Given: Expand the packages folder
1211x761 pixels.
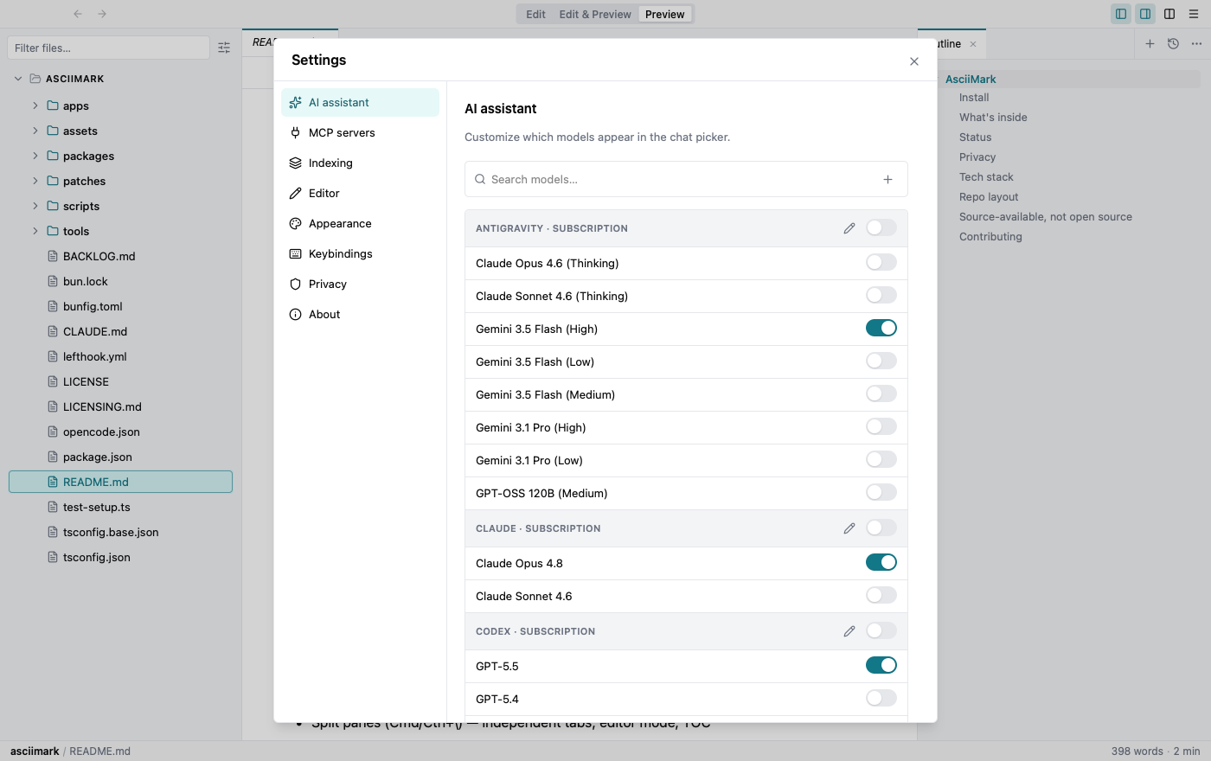Looking at the screenshot, I should pyautogui.click(x=35, y=156).
